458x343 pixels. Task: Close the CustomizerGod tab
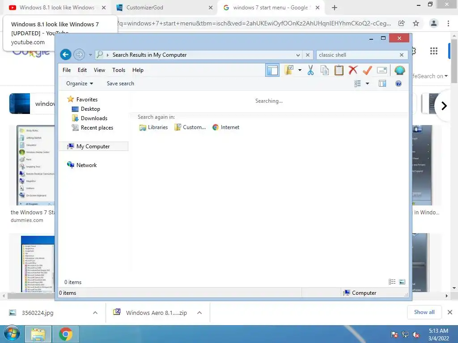coord(211,8)
